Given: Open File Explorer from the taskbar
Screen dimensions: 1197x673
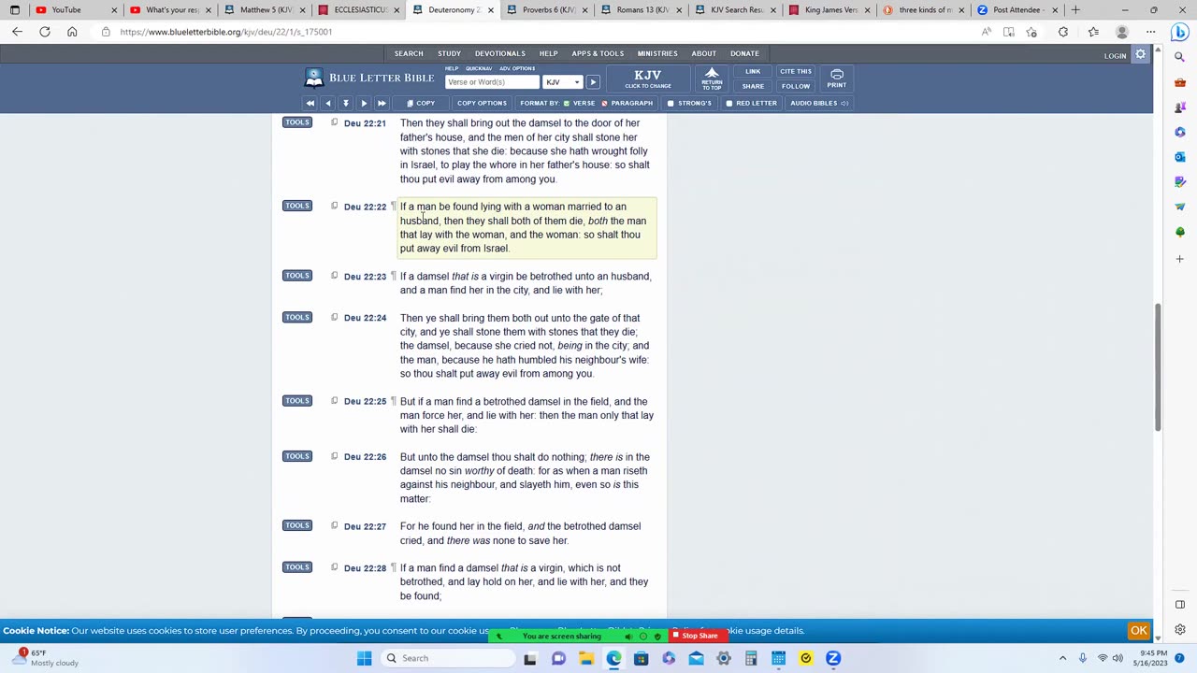Looking at the screenshot, I should 585,658.
